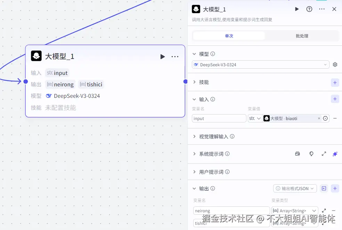
Task: Import output structure icon
Action: coord(324,188)
